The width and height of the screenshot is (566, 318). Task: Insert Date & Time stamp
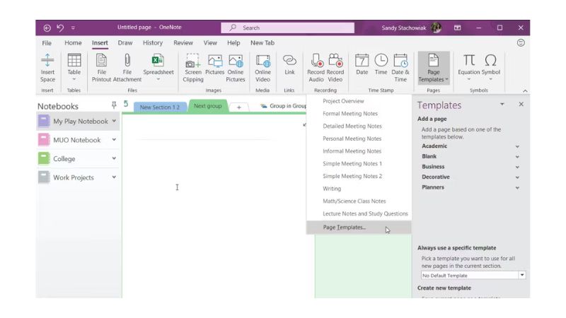coord(400,68)
